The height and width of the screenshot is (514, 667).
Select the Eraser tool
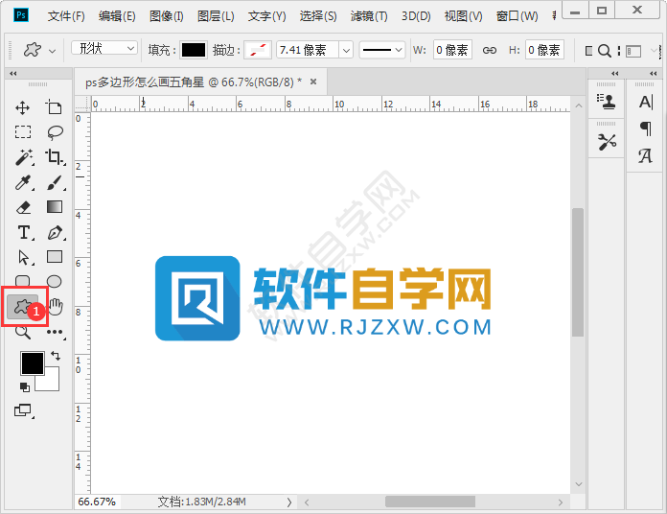(x=23, y=207)
